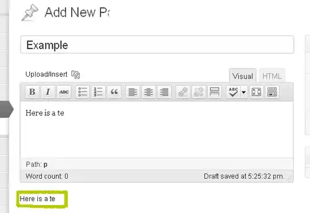Open spellchecker language dropdown arrow
310x213 pixels.
click(x=244, y=92)
